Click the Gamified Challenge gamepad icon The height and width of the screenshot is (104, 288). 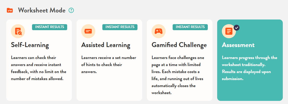pyautogui.click(x=158, y=31)
